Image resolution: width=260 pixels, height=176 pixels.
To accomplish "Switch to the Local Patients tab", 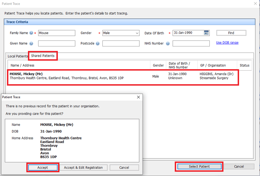I will pos(17,56).
